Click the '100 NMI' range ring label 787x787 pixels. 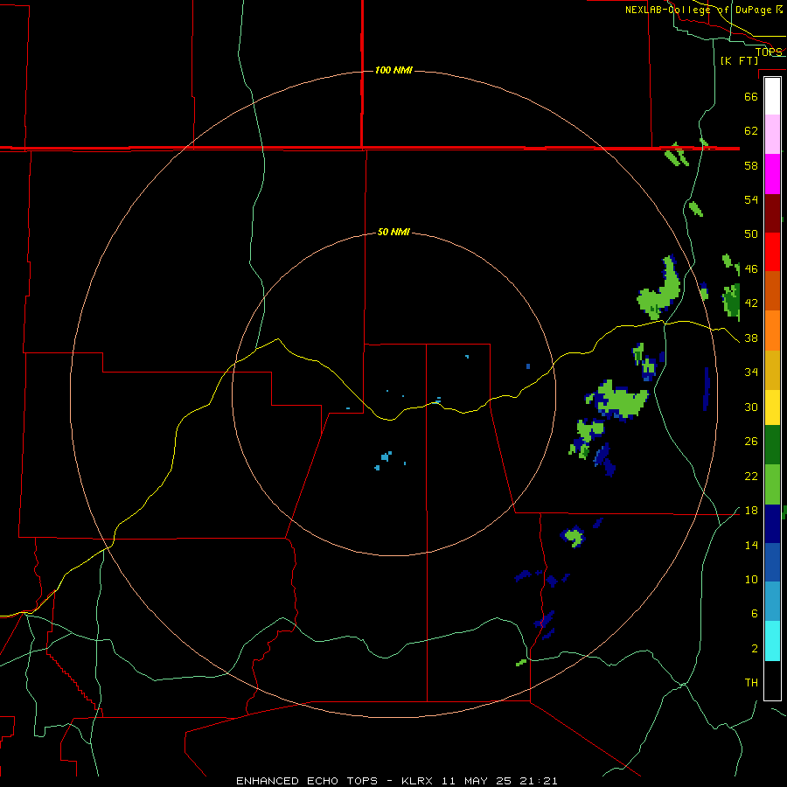pos(393,70)
